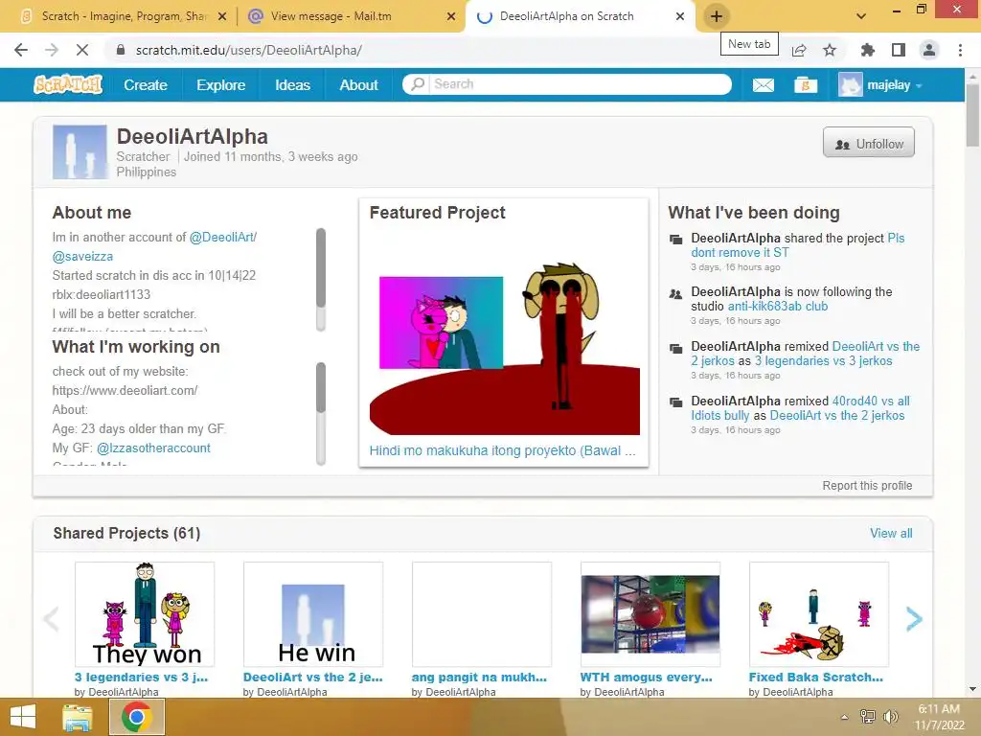Open the My Stuff folder icon
981x736 pixels.
[x=806, y=84]
